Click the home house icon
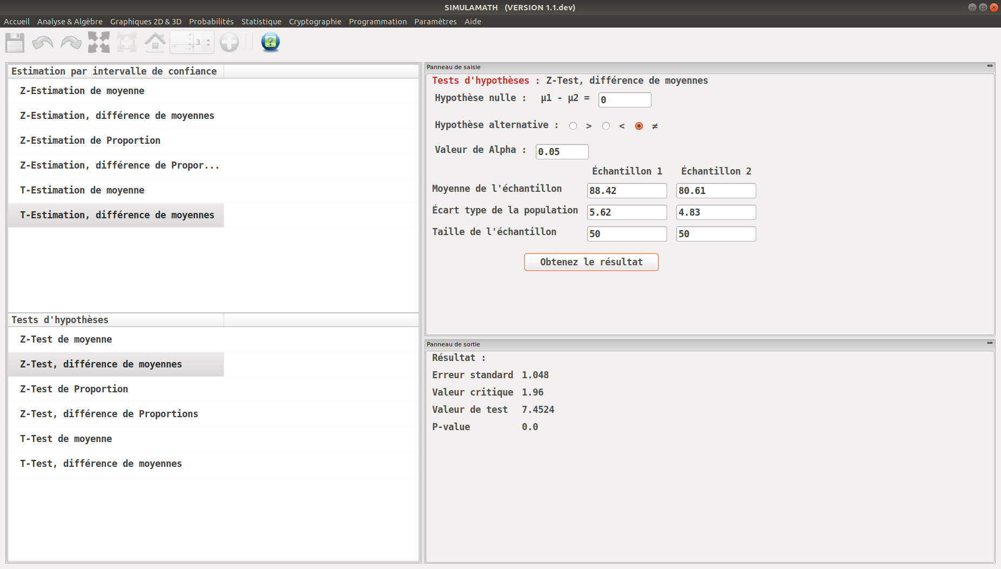This screenshot has height=569, width=1001. (x=155, y=42)
